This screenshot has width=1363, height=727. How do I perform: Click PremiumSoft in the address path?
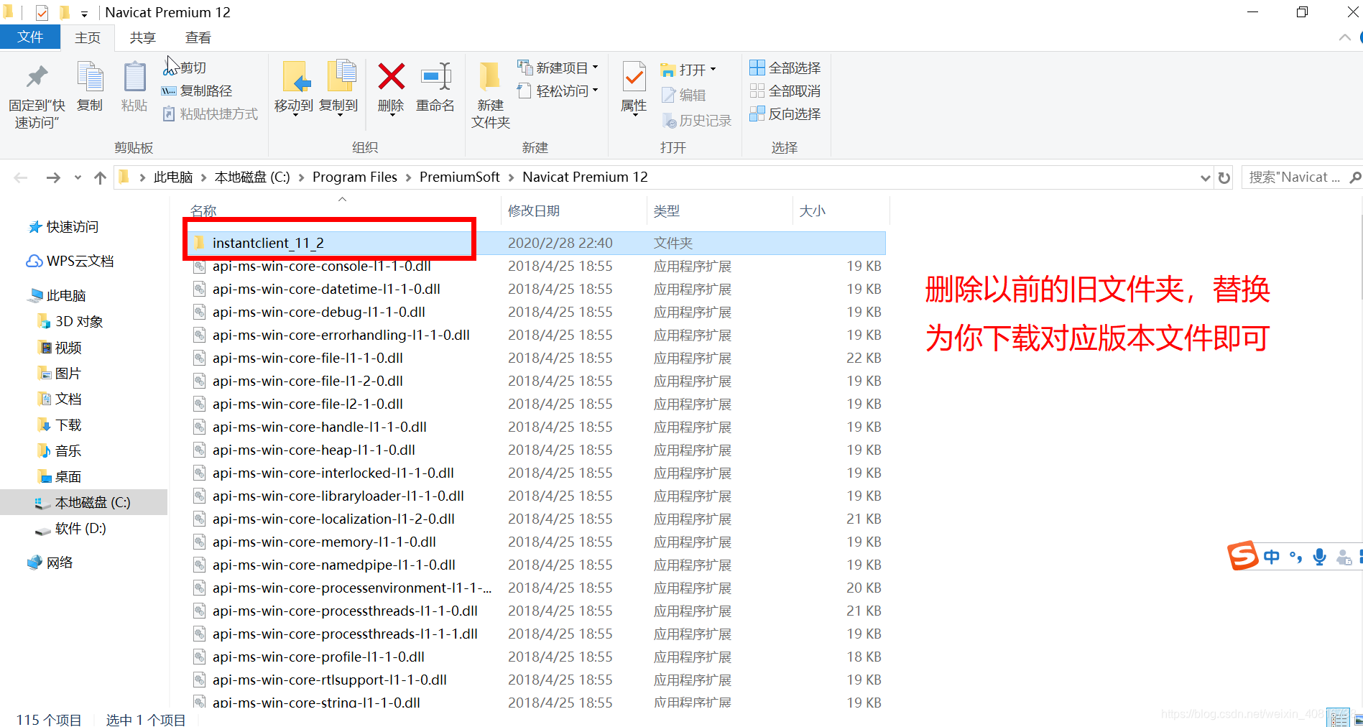click(x=459, y=177)
